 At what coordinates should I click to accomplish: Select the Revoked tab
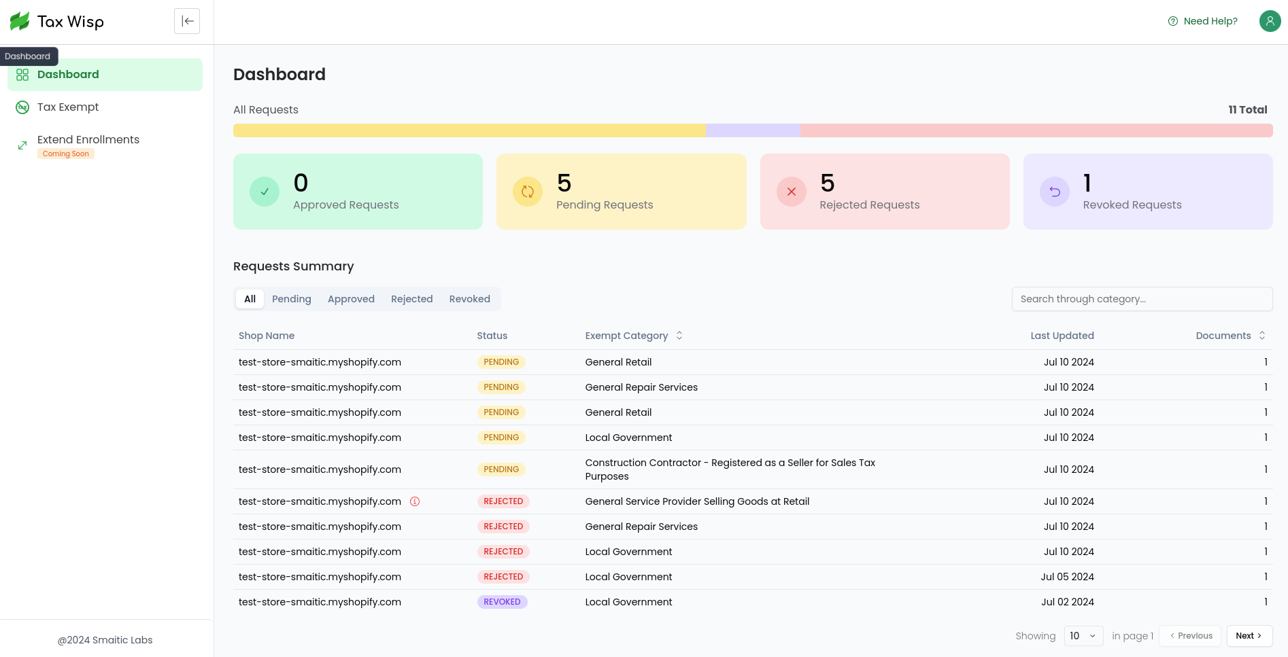[470, 299]
